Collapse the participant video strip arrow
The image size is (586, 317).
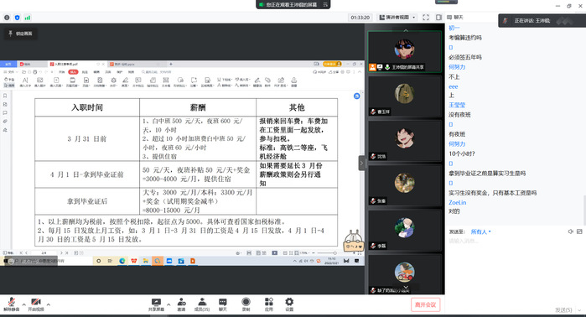pyautogui.click(x=361, y=163)
